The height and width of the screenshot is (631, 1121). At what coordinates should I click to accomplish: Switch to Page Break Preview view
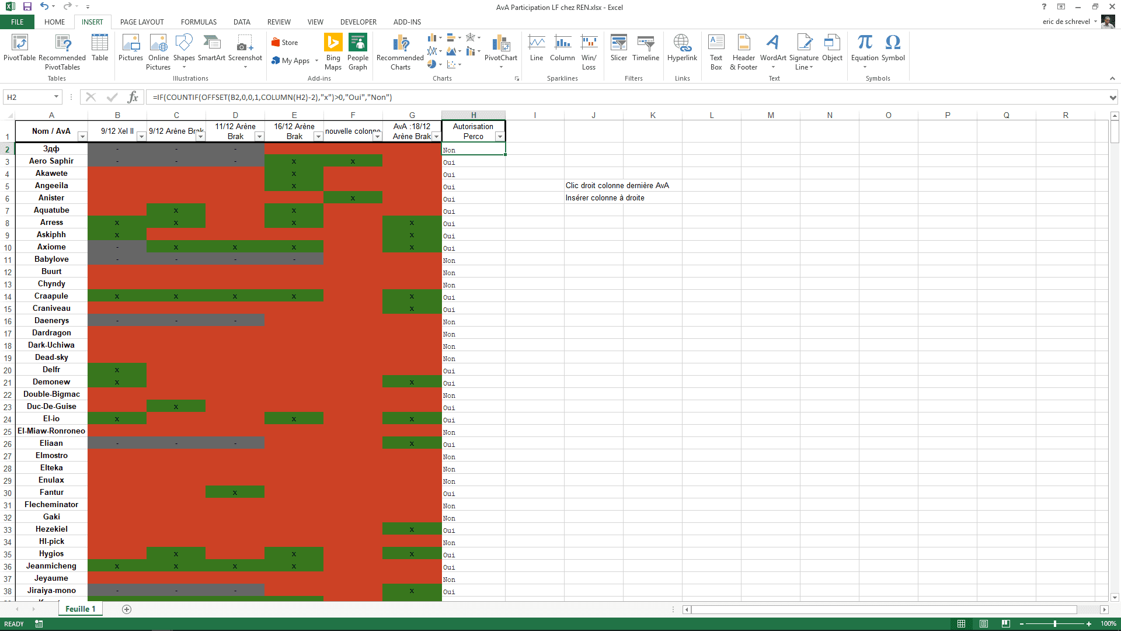point(1005,624)
